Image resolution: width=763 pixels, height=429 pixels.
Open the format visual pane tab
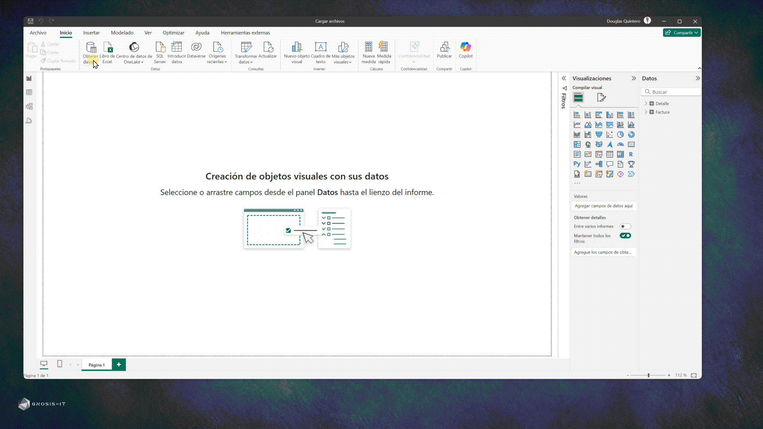(x=601, y=97)
